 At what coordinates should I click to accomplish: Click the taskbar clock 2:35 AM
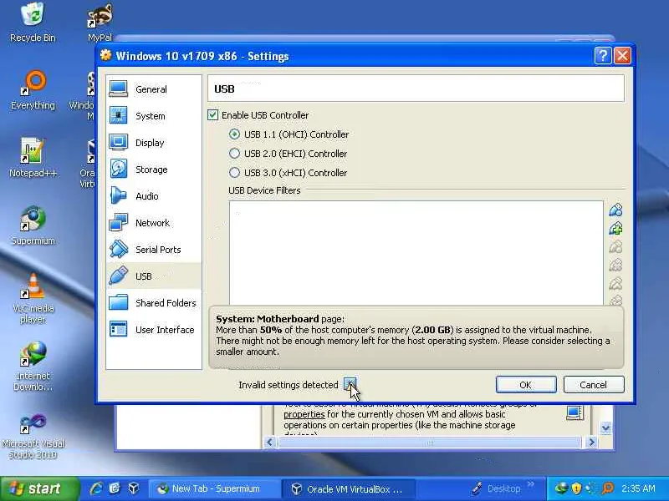(x=638, y=488)
